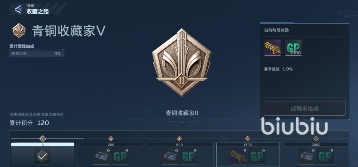Select the locked golden gun under 1500 points
358x167 pixels.
(238, 156)
